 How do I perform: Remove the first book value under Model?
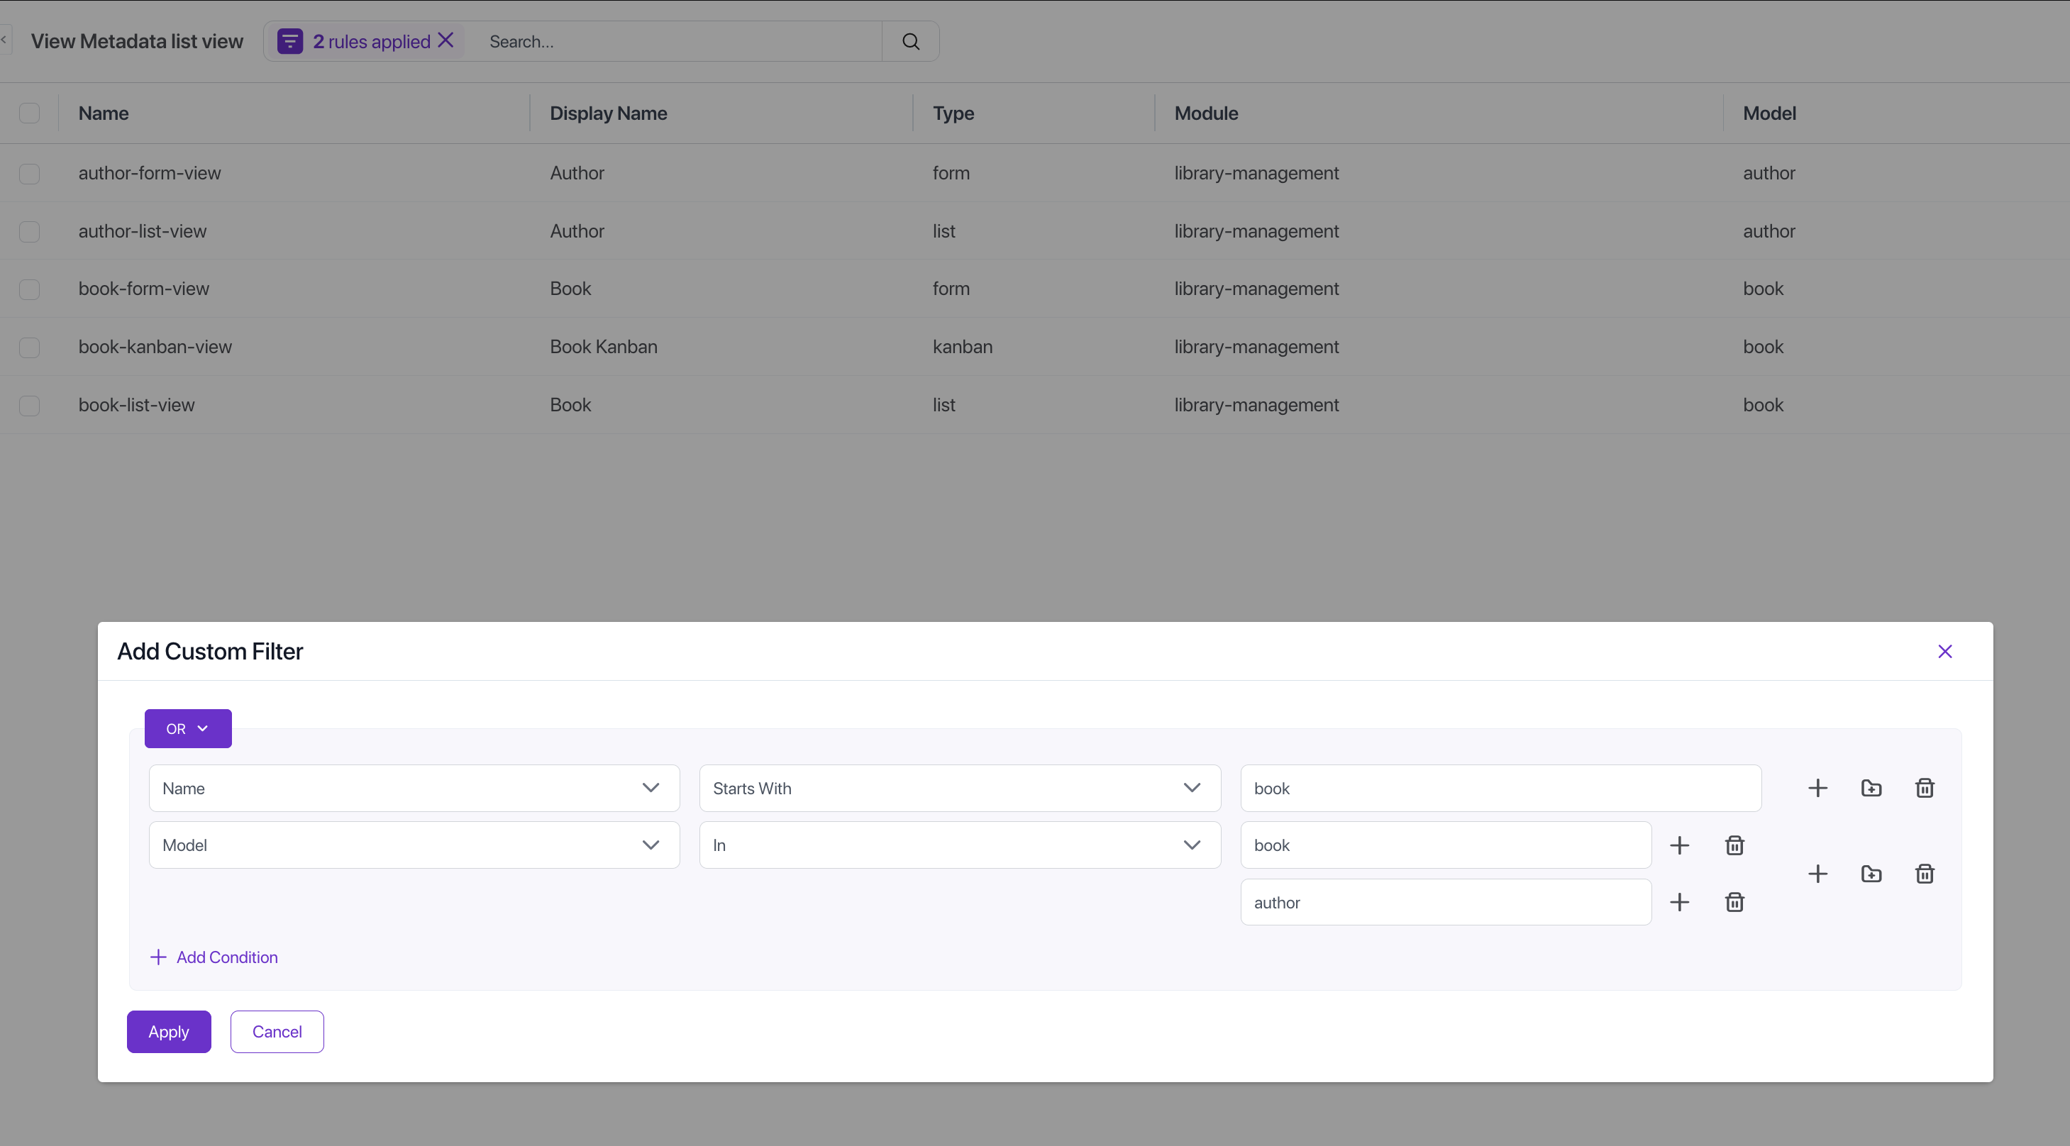tap(1734, 845)
